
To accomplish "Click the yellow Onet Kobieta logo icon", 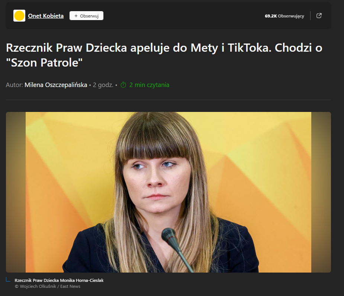I will click(x=19, y=16).
